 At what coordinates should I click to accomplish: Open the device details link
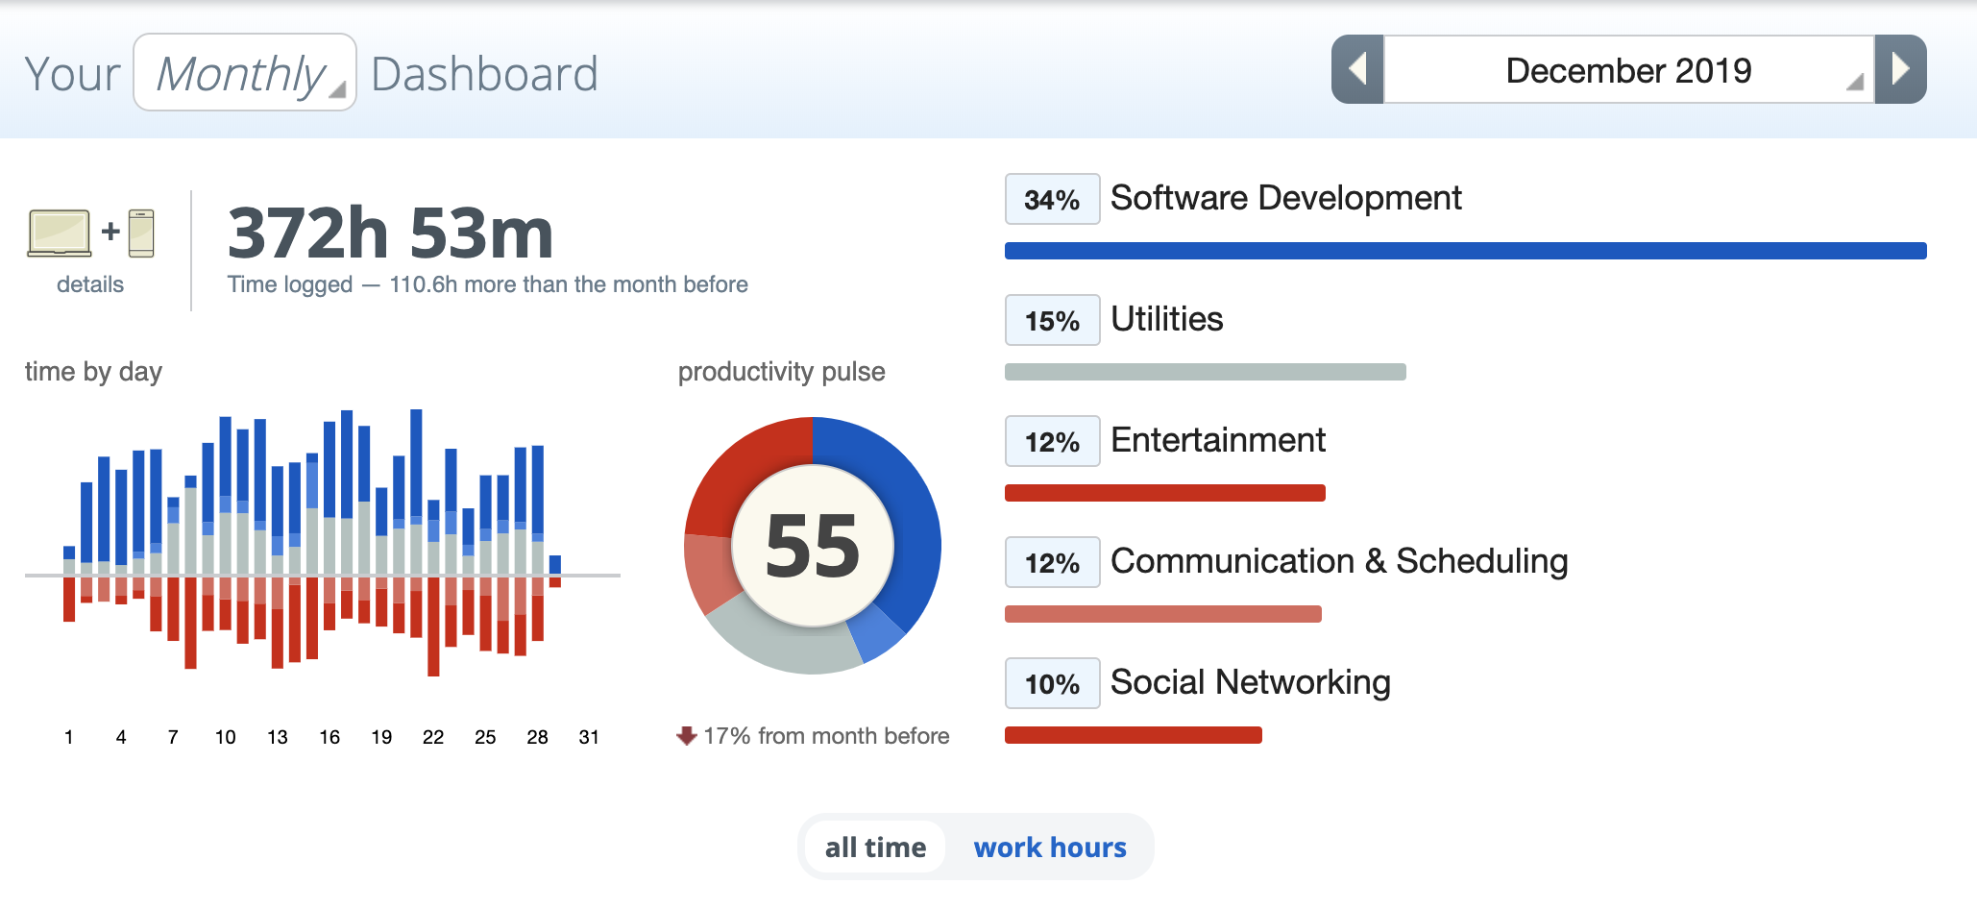coord(90,284)
